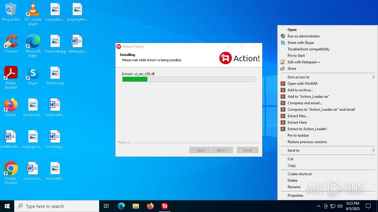378x212 pixels.
Task: Open CCleaner desktop shortcut
Action: [x=11, y=44]
